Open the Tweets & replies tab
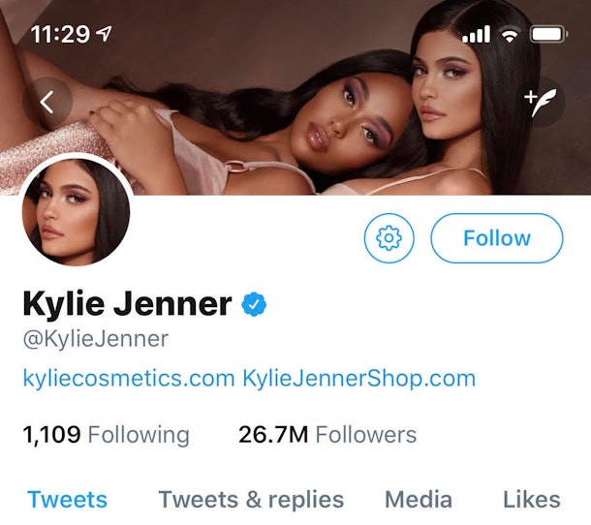Viewport: 591px width, 525px height. 251,500
